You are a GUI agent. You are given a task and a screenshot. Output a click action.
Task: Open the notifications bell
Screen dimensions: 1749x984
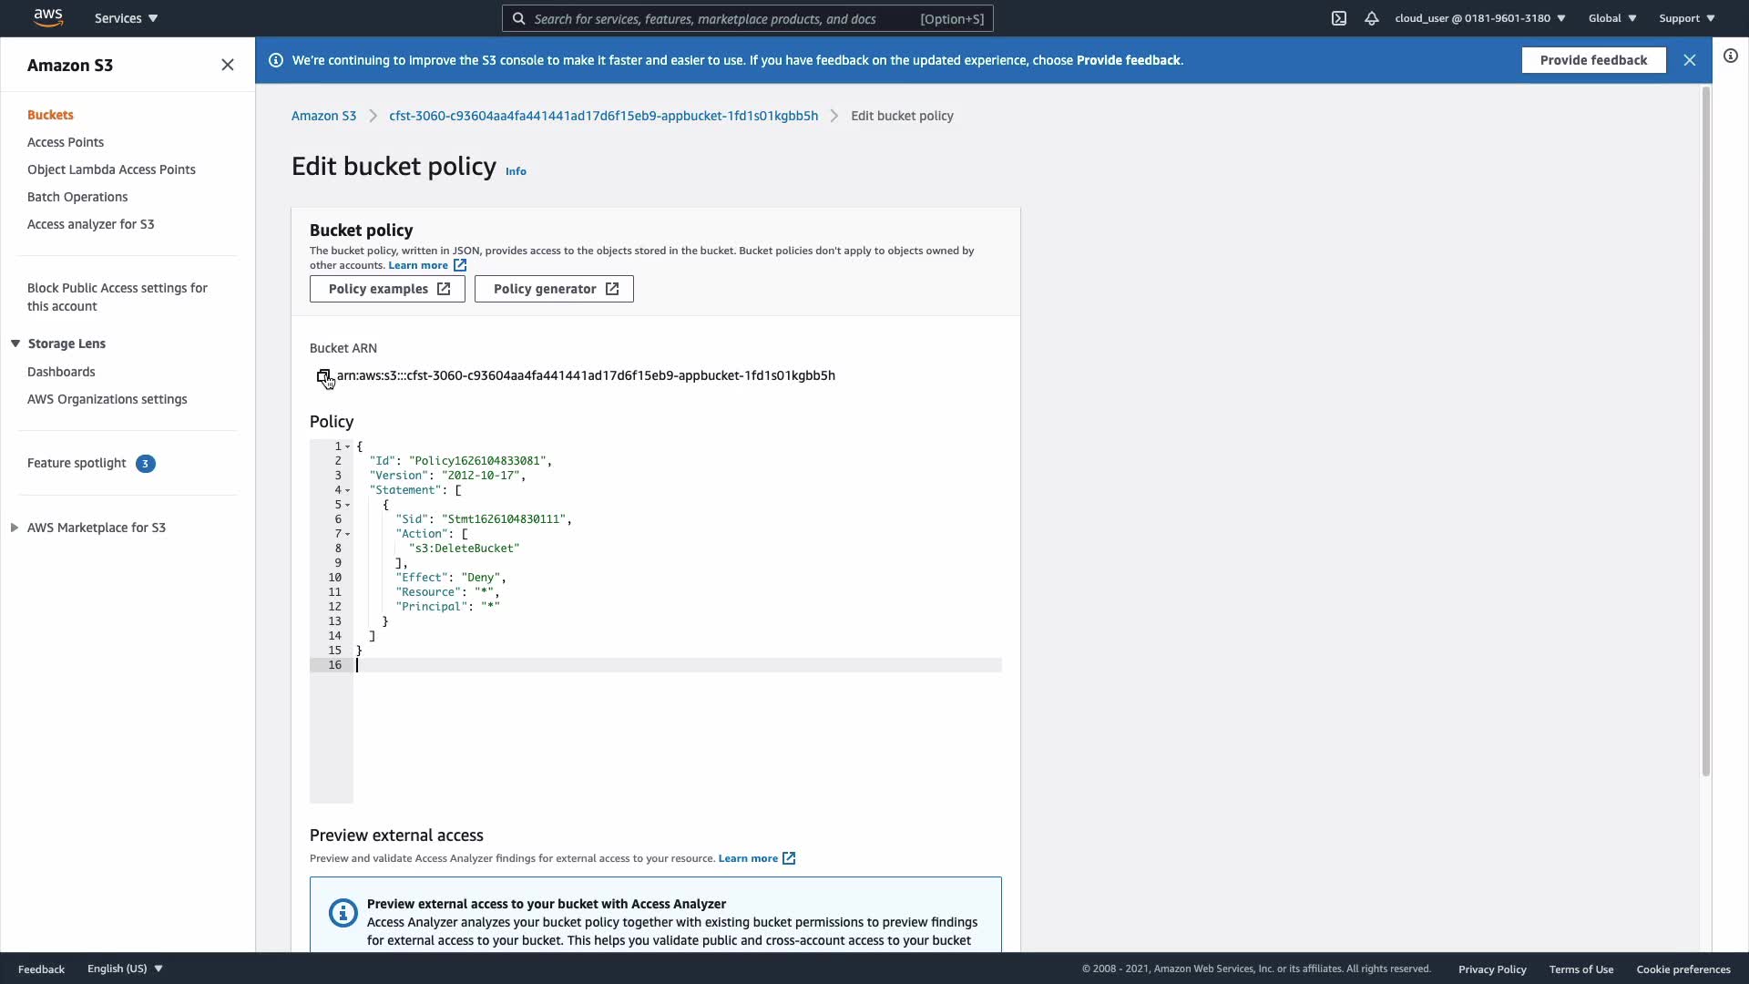[x=1371, y=18]
